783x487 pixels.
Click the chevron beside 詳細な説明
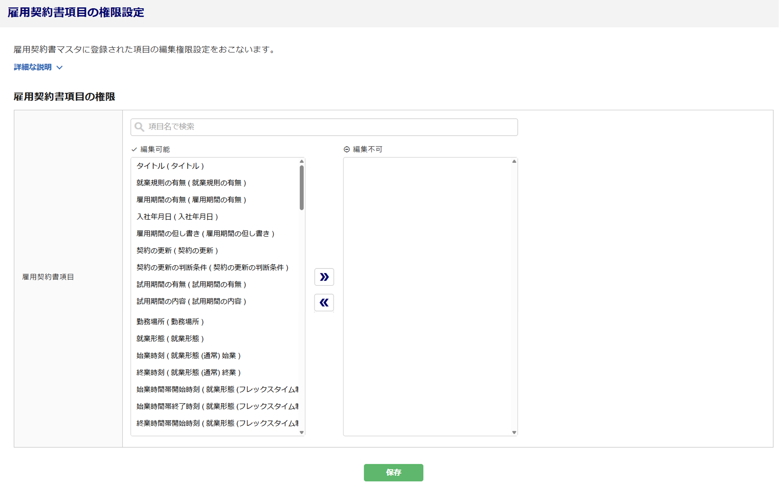click(60, 67)
